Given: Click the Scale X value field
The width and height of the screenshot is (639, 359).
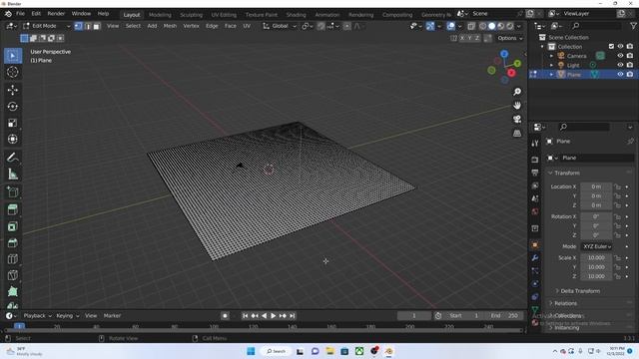Looking at the screenshot, I should (x=596, y=258).
